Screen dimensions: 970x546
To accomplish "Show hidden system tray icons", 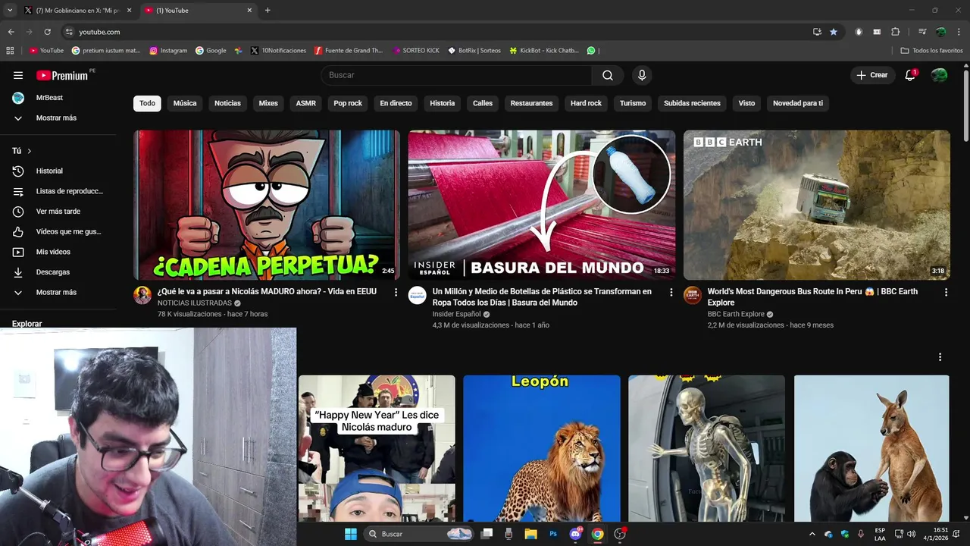I will pos(812,534).
